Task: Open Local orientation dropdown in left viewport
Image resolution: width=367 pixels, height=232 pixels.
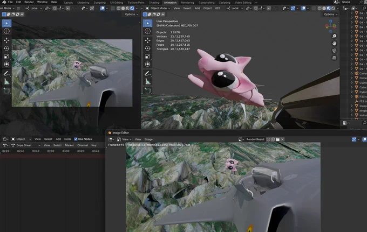Action: [x=33, y=8]
